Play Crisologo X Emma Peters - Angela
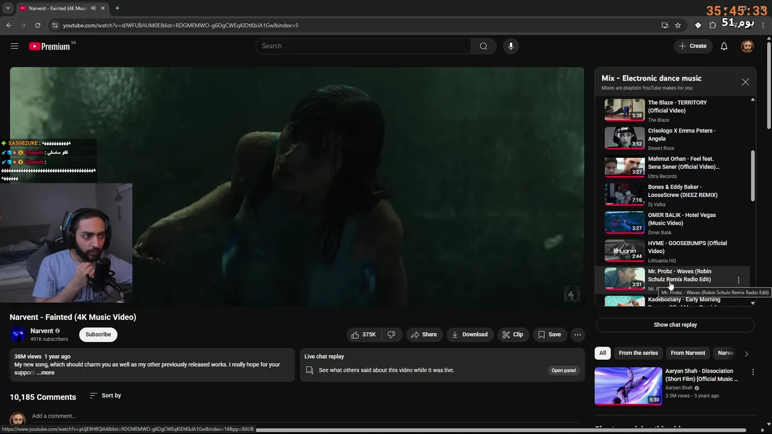Viewport: 772px width, 434px height. [675, 139]
